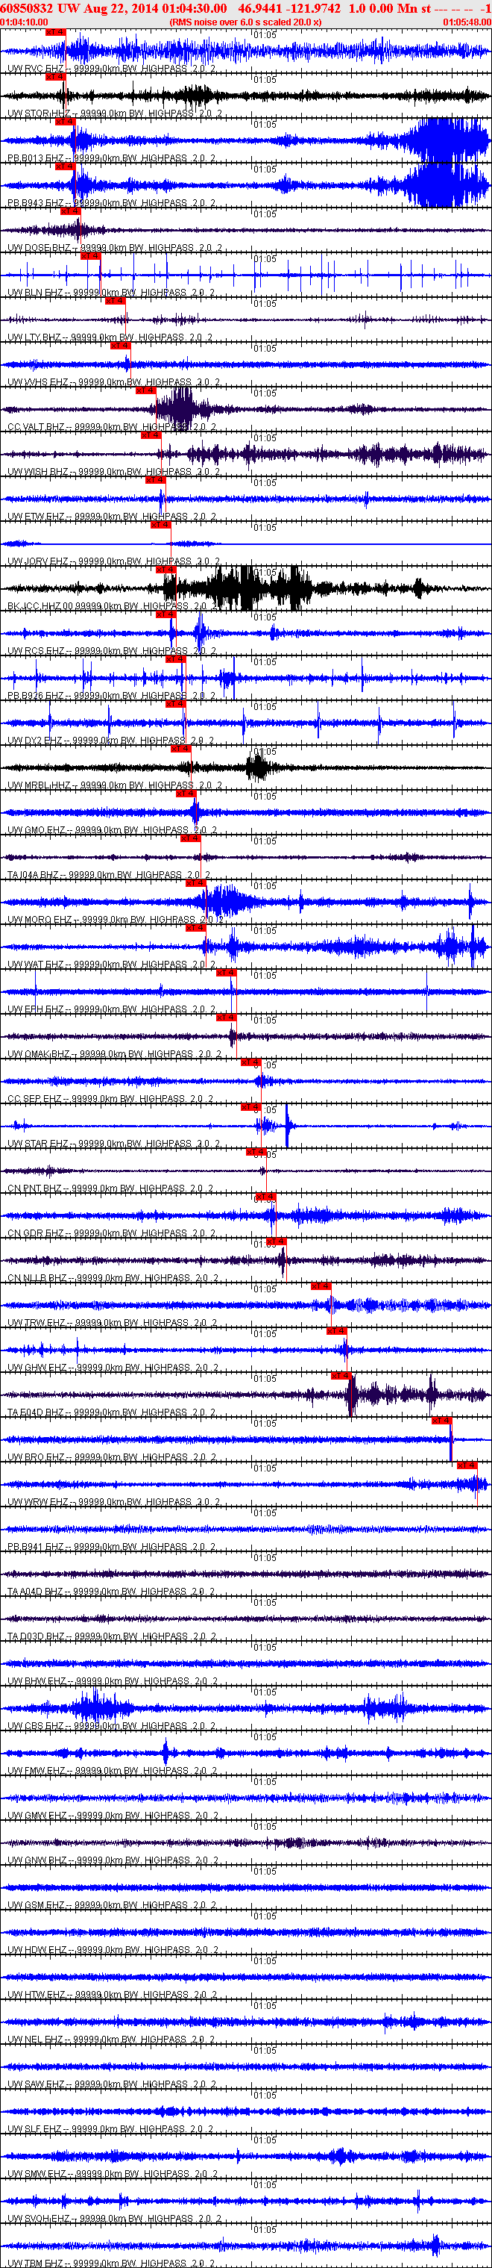This screenshot has height=2268, width=492.
Task: Select the UW EPH EHZ trace label
Action: tap(110, 1009)
